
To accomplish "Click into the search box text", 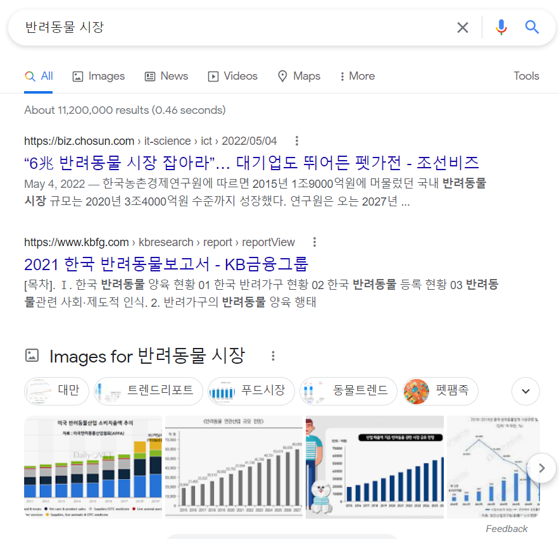I will pos(64,27).
